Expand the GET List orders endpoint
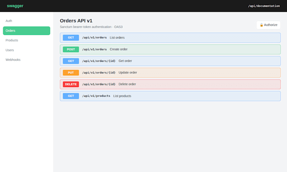287x172 pixels. (x=170, y=37)
